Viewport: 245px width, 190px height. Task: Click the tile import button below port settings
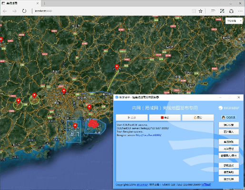click(x=229, y=132)
